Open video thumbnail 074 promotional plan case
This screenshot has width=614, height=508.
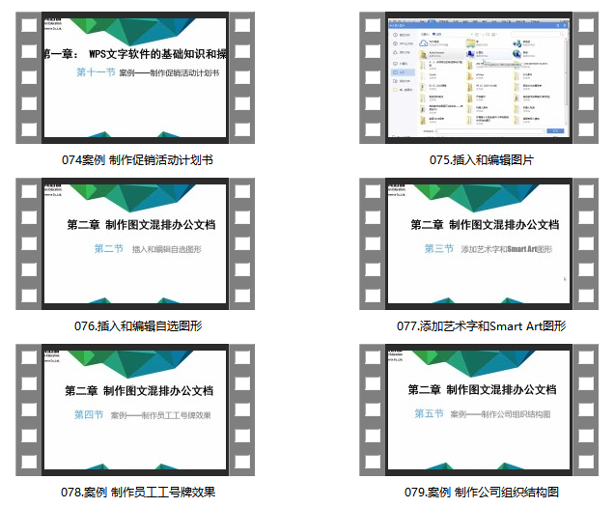[135, 77]
